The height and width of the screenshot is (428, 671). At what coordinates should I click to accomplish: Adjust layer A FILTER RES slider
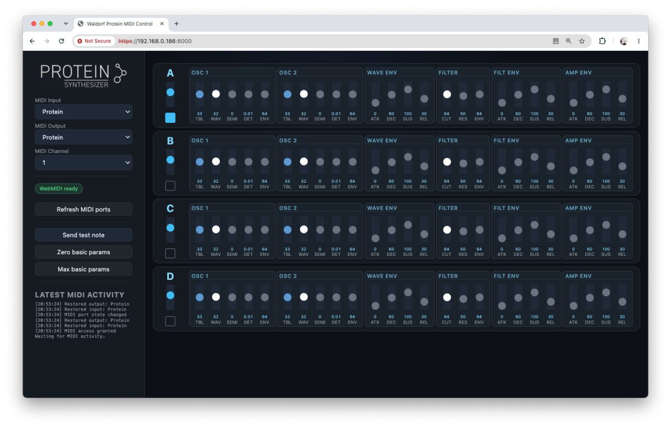click(x=463, y=94)
